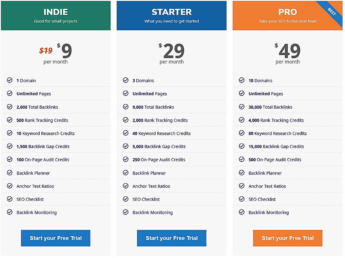Viewport: 345px width, 258px height.
Task: Click the BEST ribbon on the PRO plan
Action: [x=332, y=11]
